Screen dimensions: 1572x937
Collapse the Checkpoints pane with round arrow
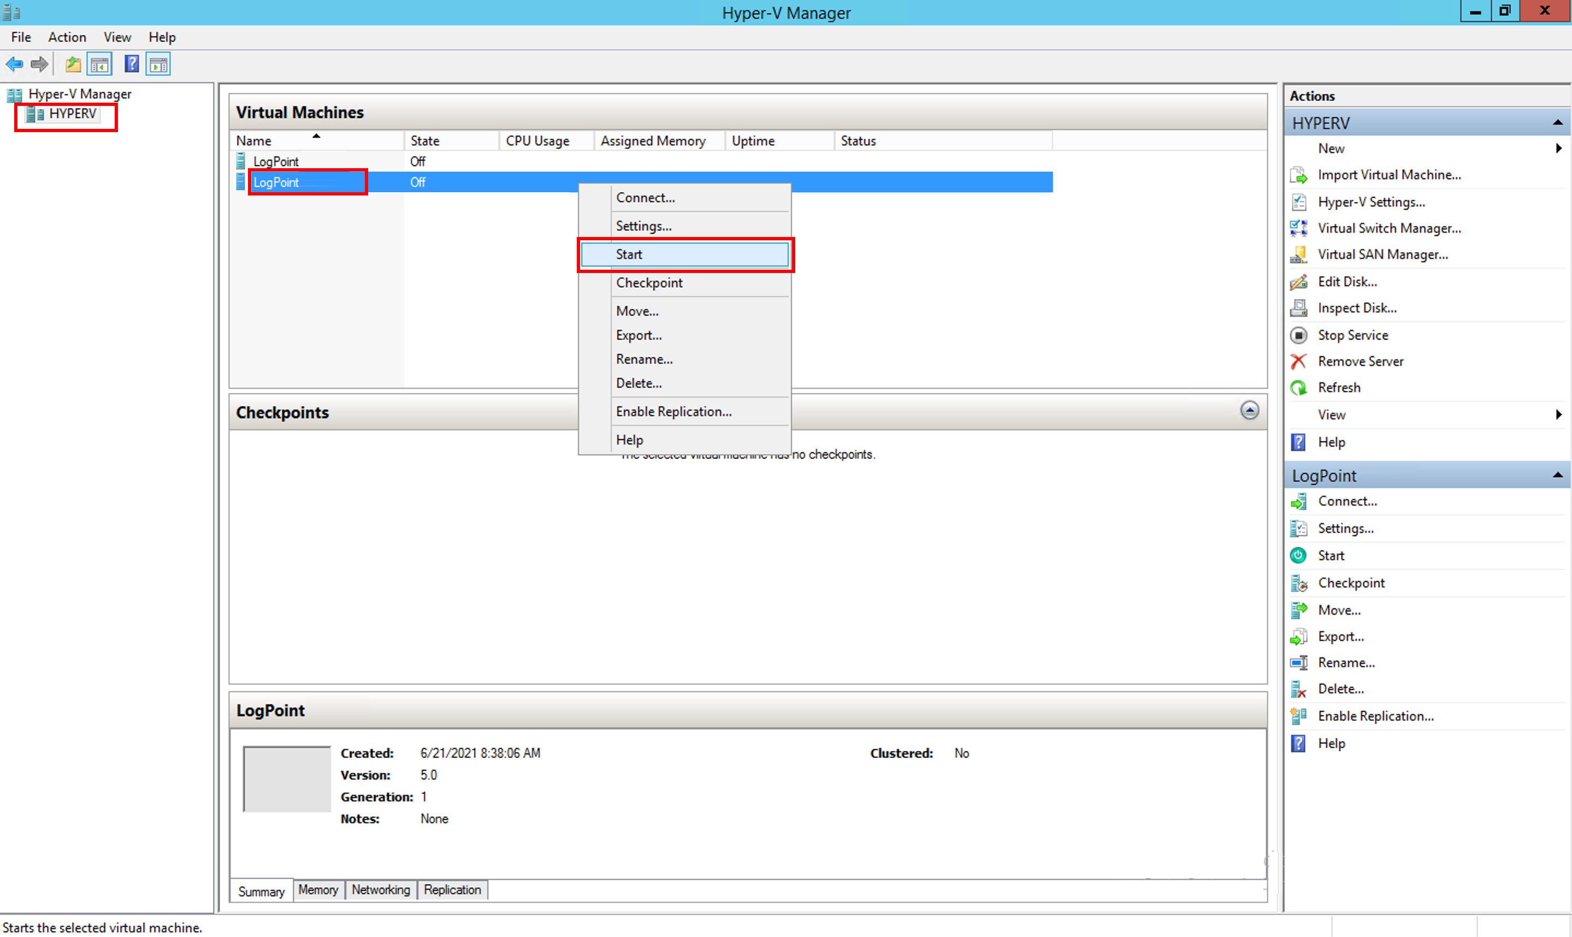click(x=1249, y=411)
